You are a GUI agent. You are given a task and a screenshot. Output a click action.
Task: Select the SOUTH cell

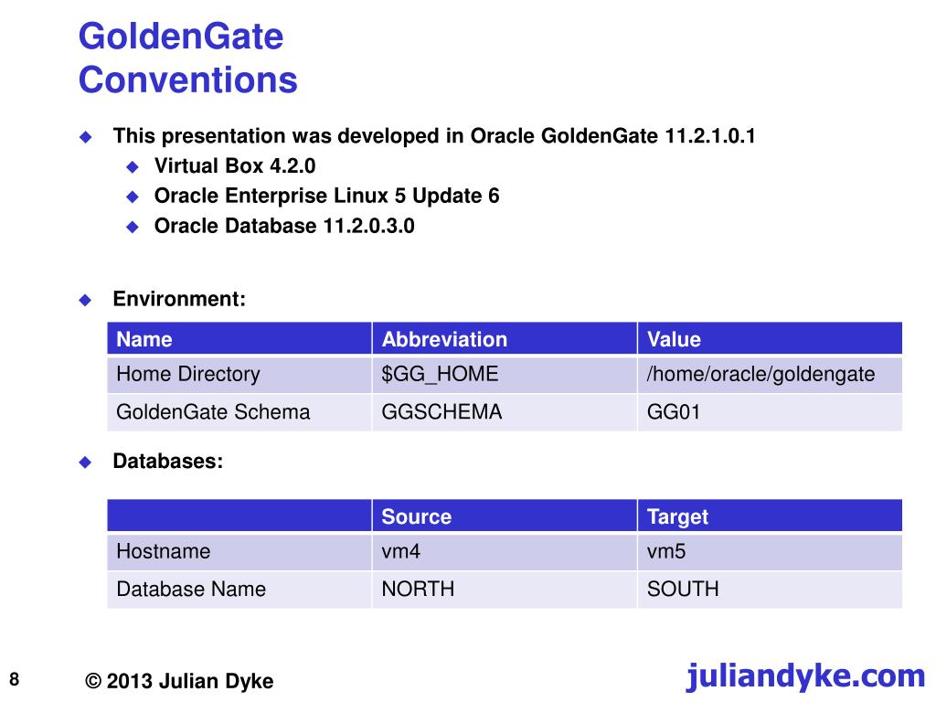[x=770, y=590]
